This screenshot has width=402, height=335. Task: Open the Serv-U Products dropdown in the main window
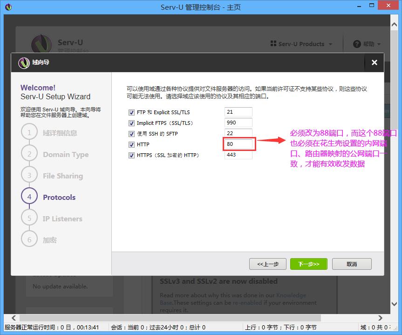pos(301,44)
